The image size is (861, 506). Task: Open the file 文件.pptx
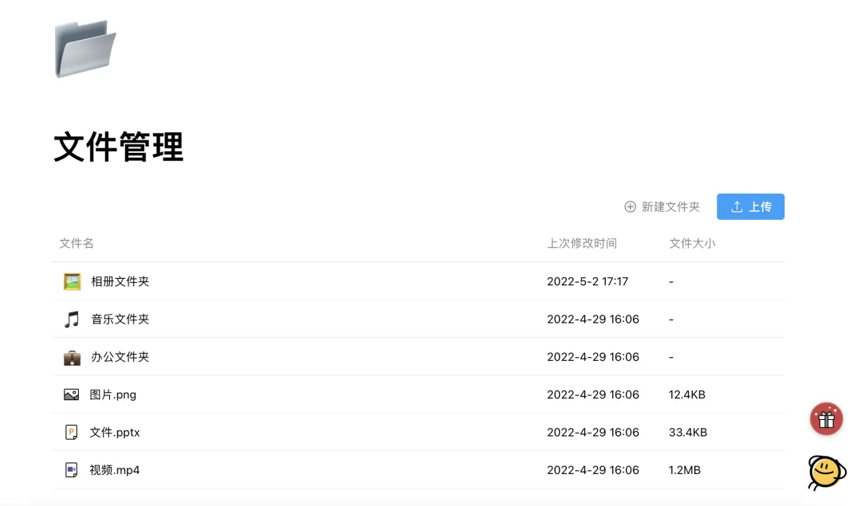tap(115, 433)
